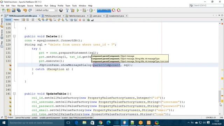The width and height of the screenshot is (224, 126).
Task: Toggle Rectangular Selection mode
Action: coord(55,20)
